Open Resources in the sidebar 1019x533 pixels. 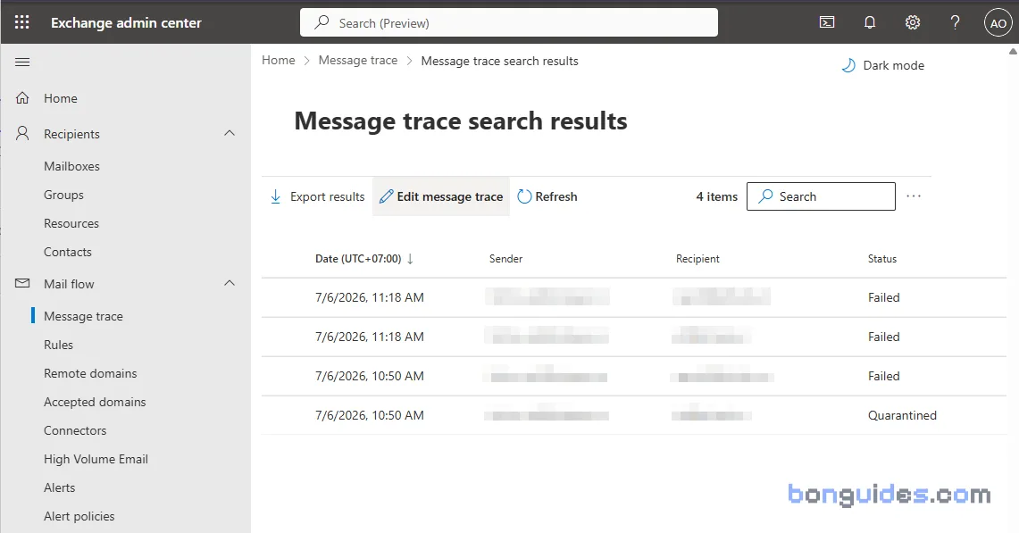71,223
